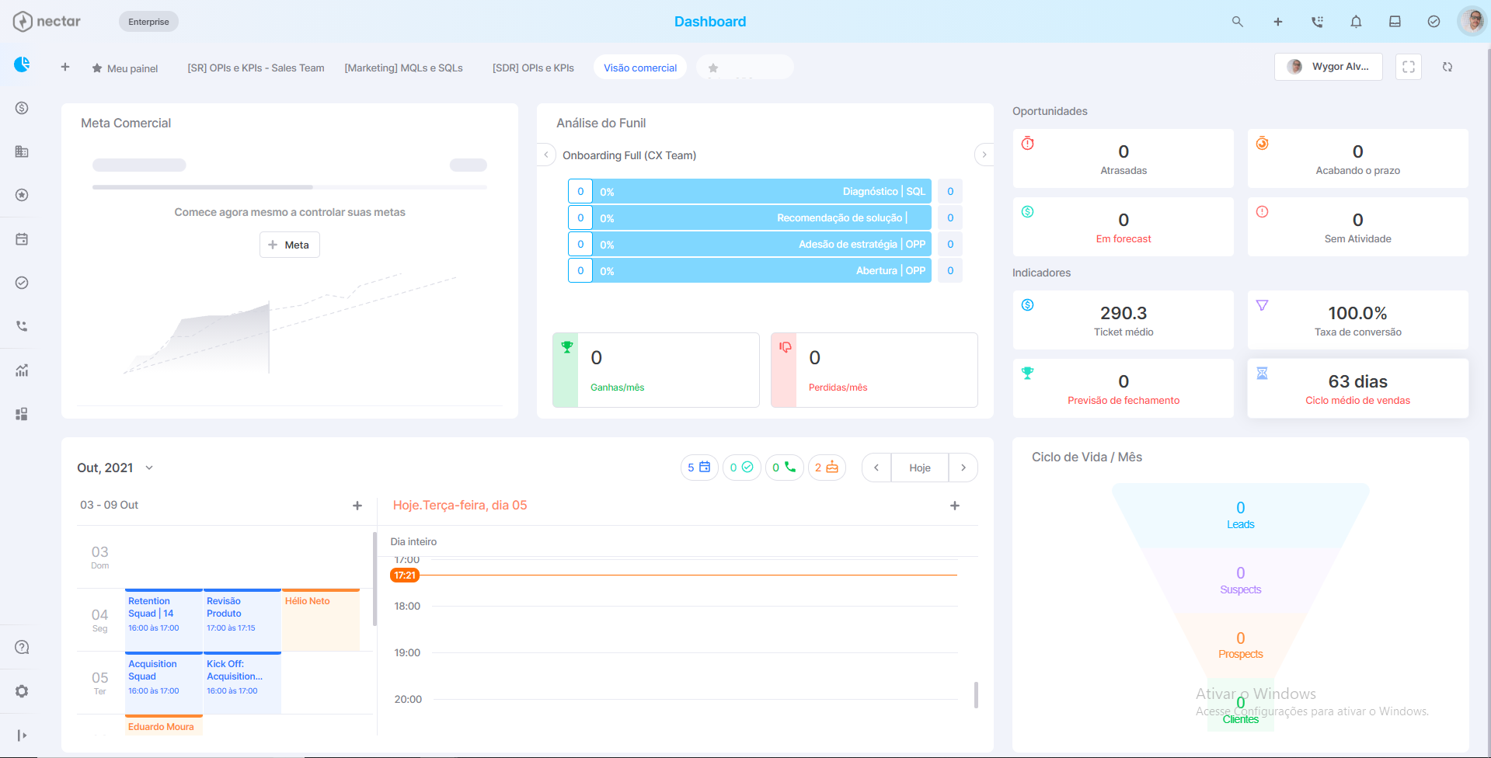Toggle the tasks filter with checkmark
The width and height of the screenshot is (1491, 758).
click(742, 468)
